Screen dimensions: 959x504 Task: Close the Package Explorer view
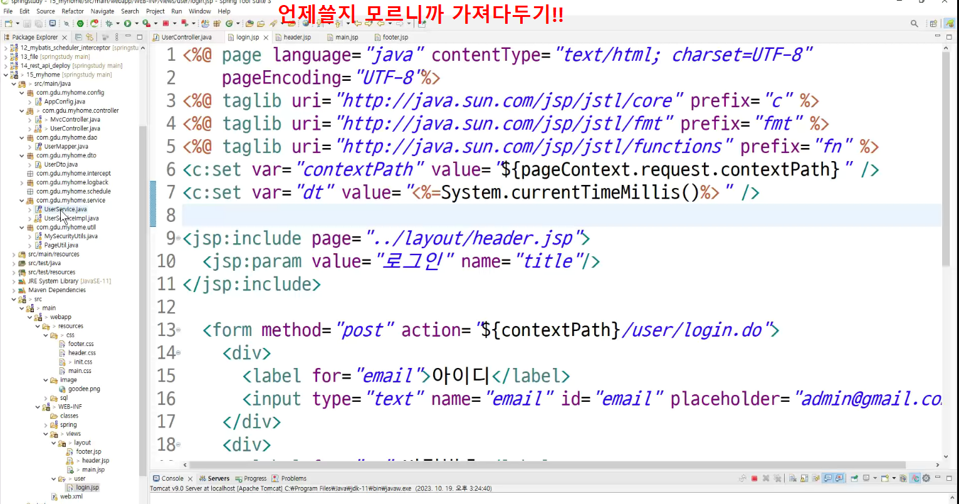click(65, 38)
